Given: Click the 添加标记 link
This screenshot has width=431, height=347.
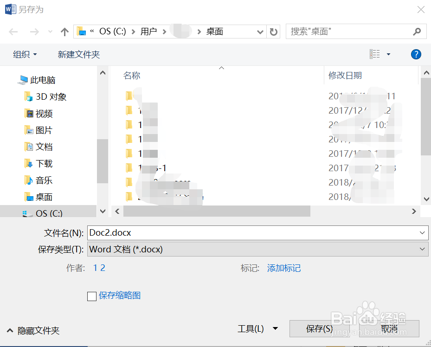Looking at the screenshot, I should (x=283, y=268).
